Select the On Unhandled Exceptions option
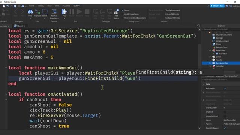This screenshot has width=240, height=135. coord(134,18)
